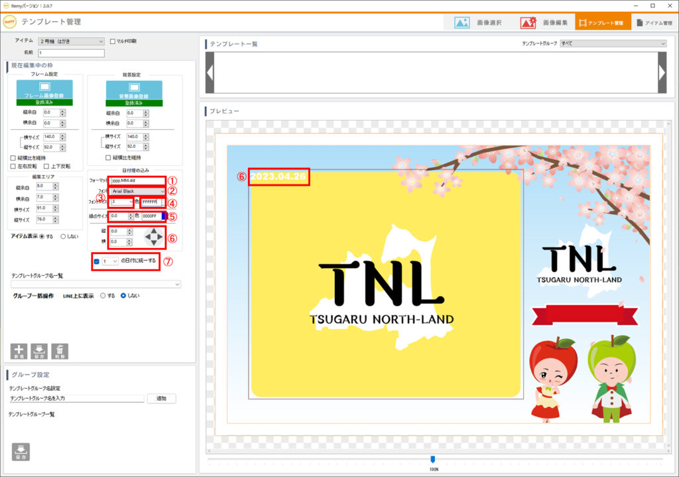
Task: Click the 追加 button
Action: pos(161,399)
